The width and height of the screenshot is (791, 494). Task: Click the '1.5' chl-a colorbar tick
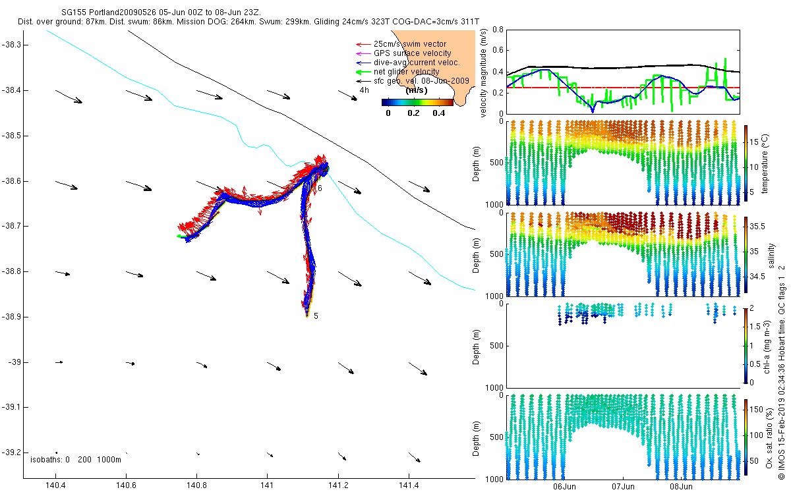click(x=755, y=327)
